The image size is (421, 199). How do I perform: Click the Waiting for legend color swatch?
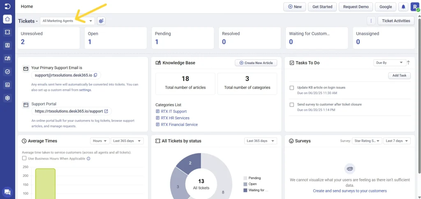(x=245, y=190)
